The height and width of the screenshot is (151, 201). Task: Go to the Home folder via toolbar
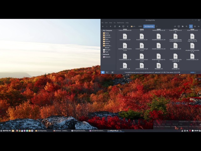click(119, 26)
